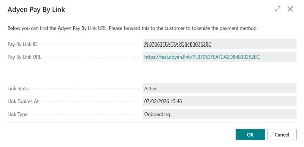Click the Pay By Link URL label
The height and width of the screenshot is (147, 304).
(x=24, y=57)
